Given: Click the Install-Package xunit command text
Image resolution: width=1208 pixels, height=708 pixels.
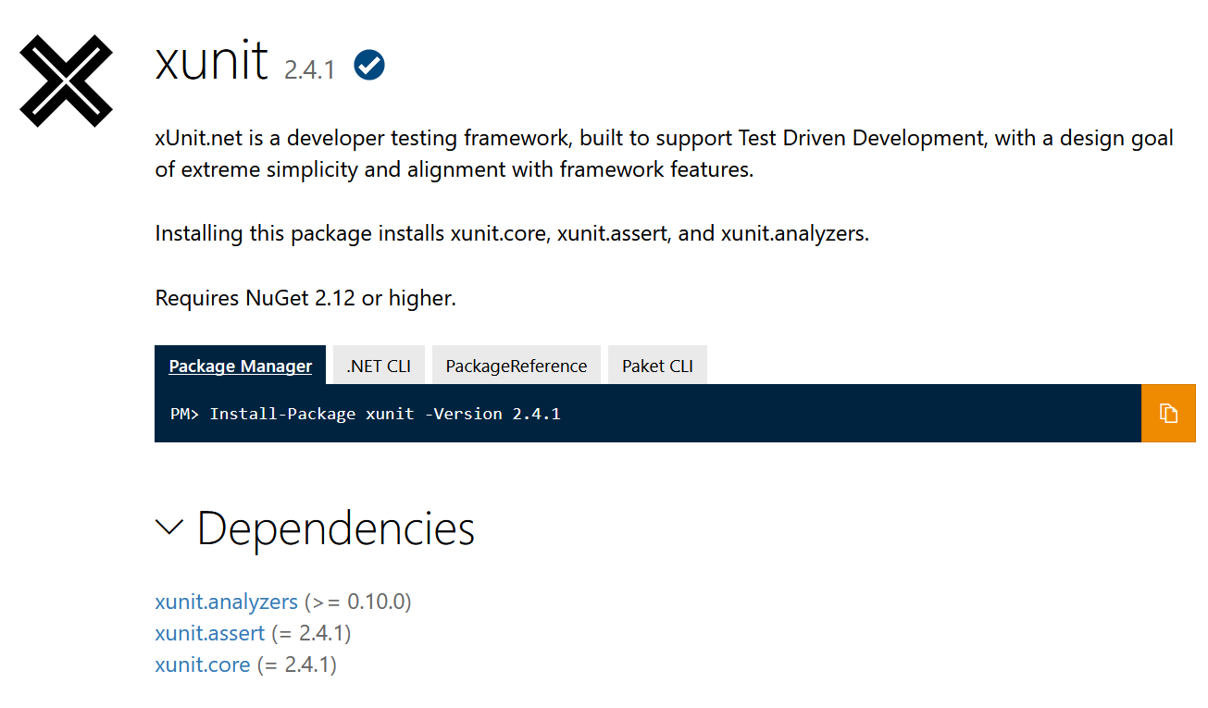Looking at the screenshot, I should (x=366, y=414).
